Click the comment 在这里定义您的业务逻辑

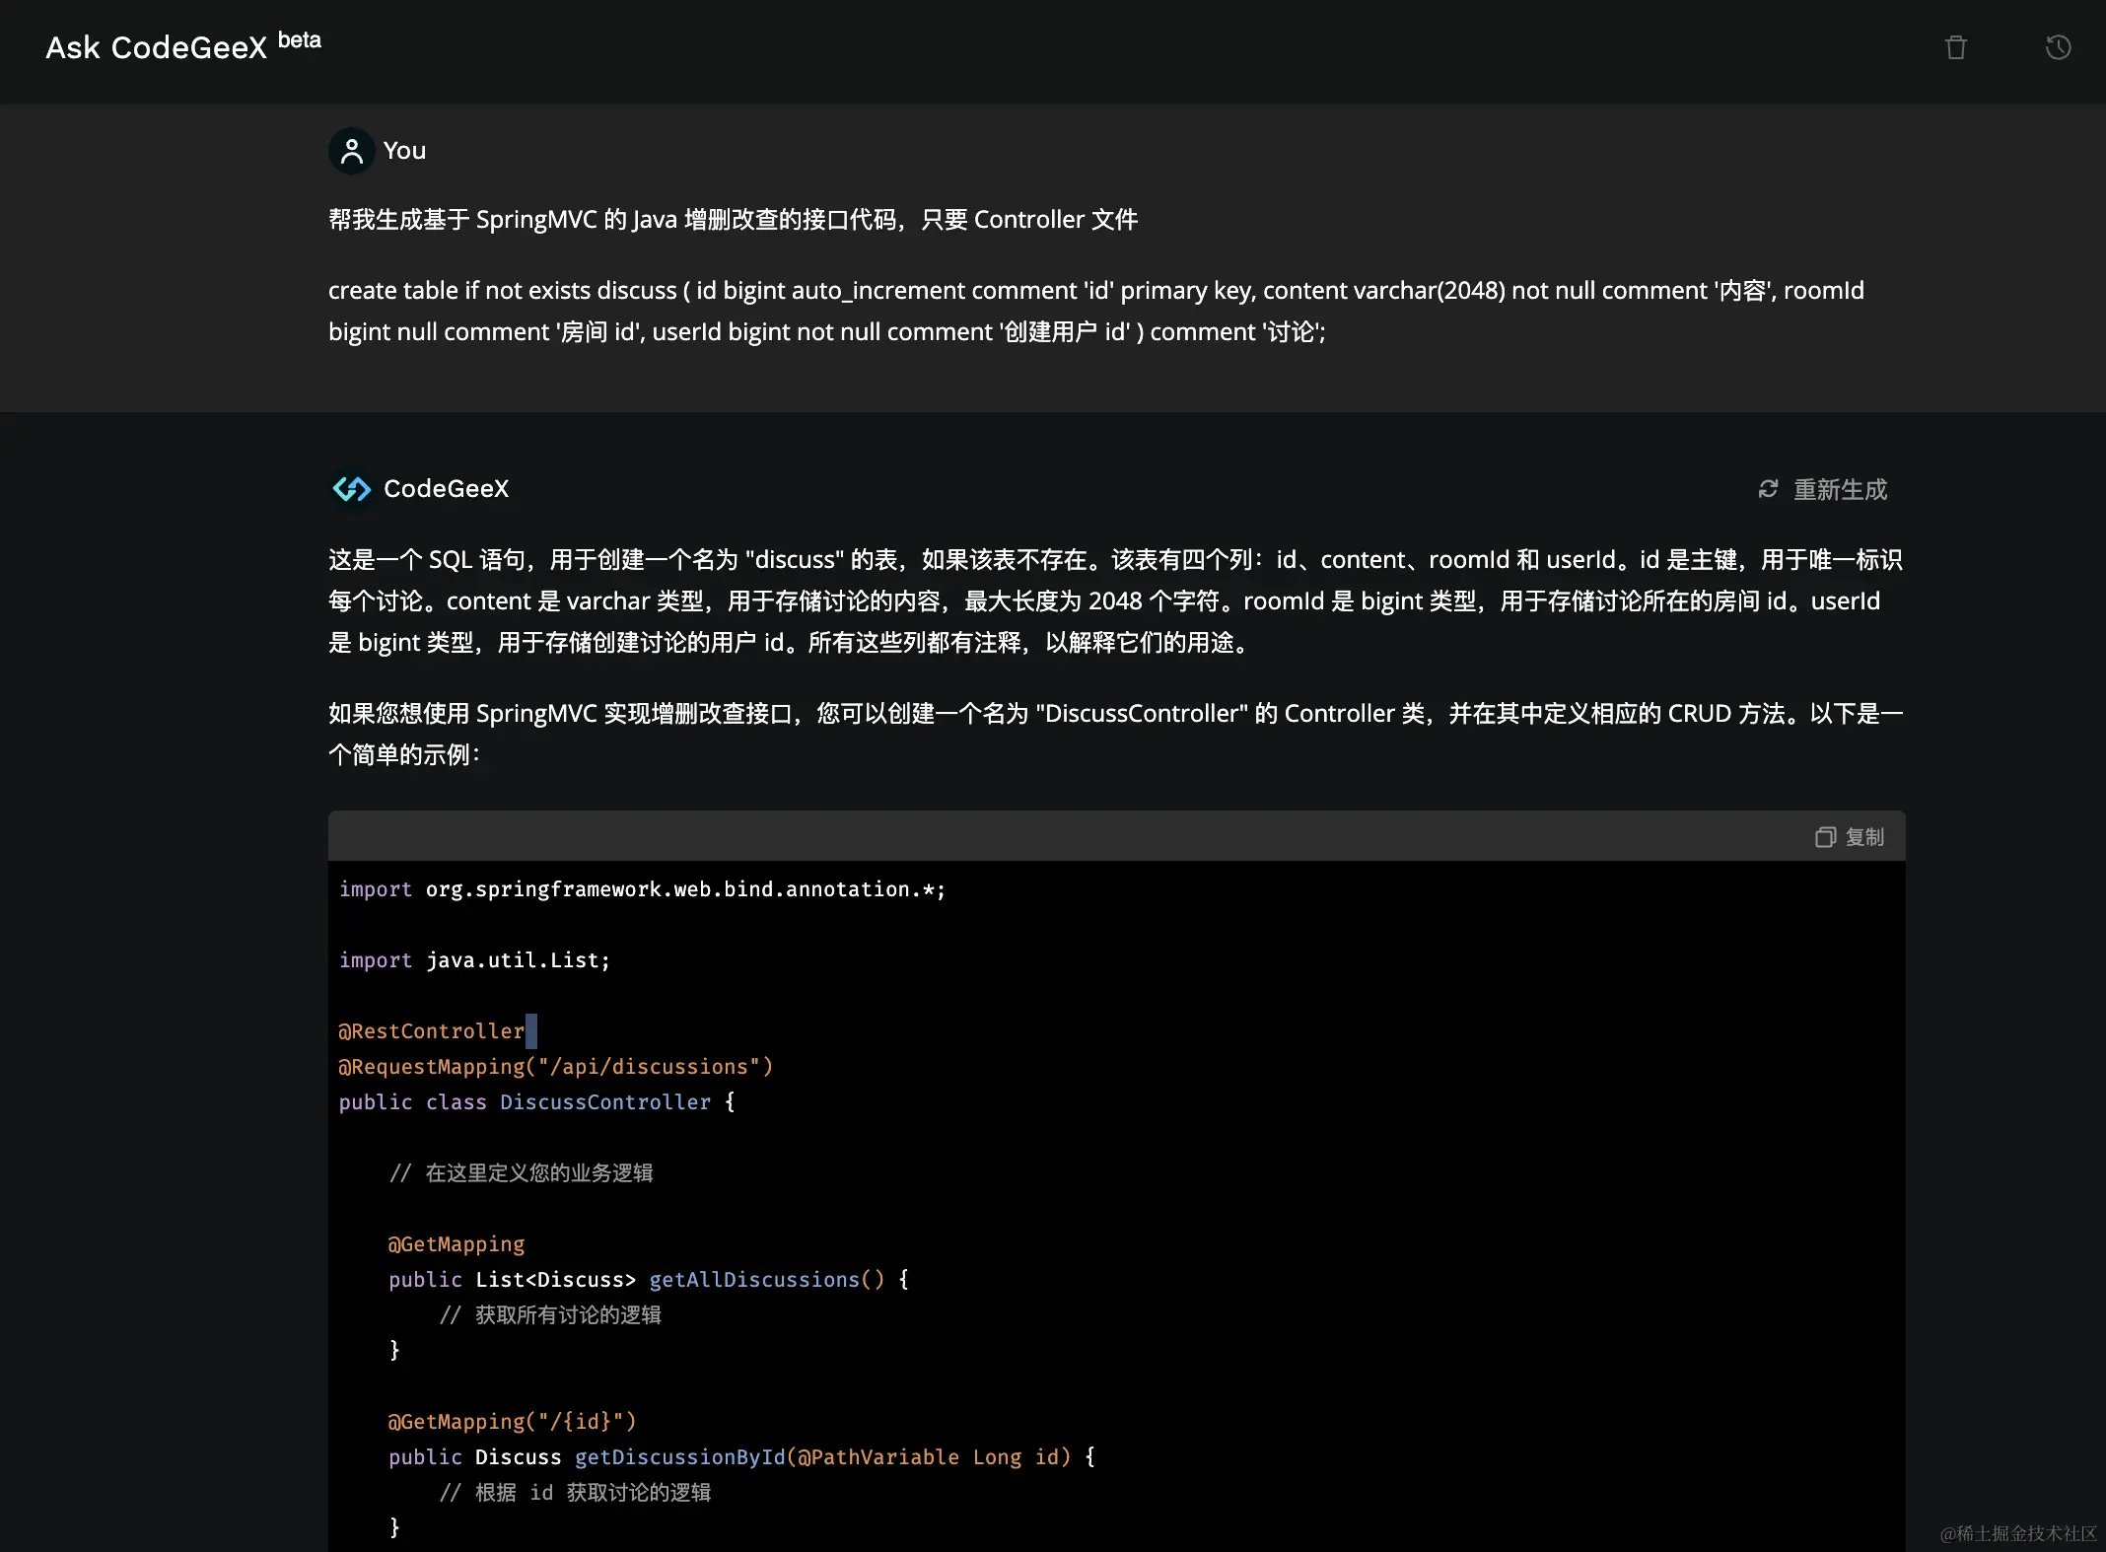[x=522, y=1173]
